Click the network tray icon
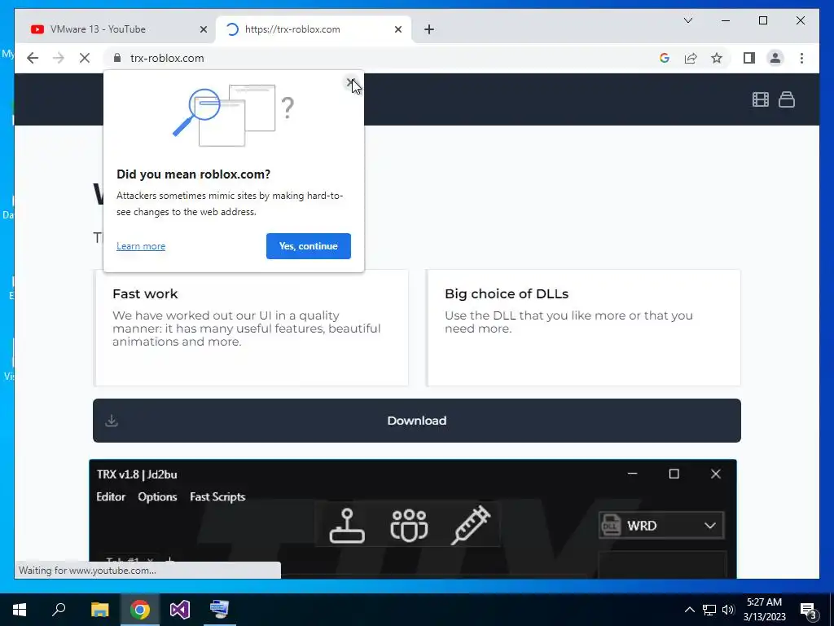The height and width of the screenshot is (626, 834). [709, 610]
